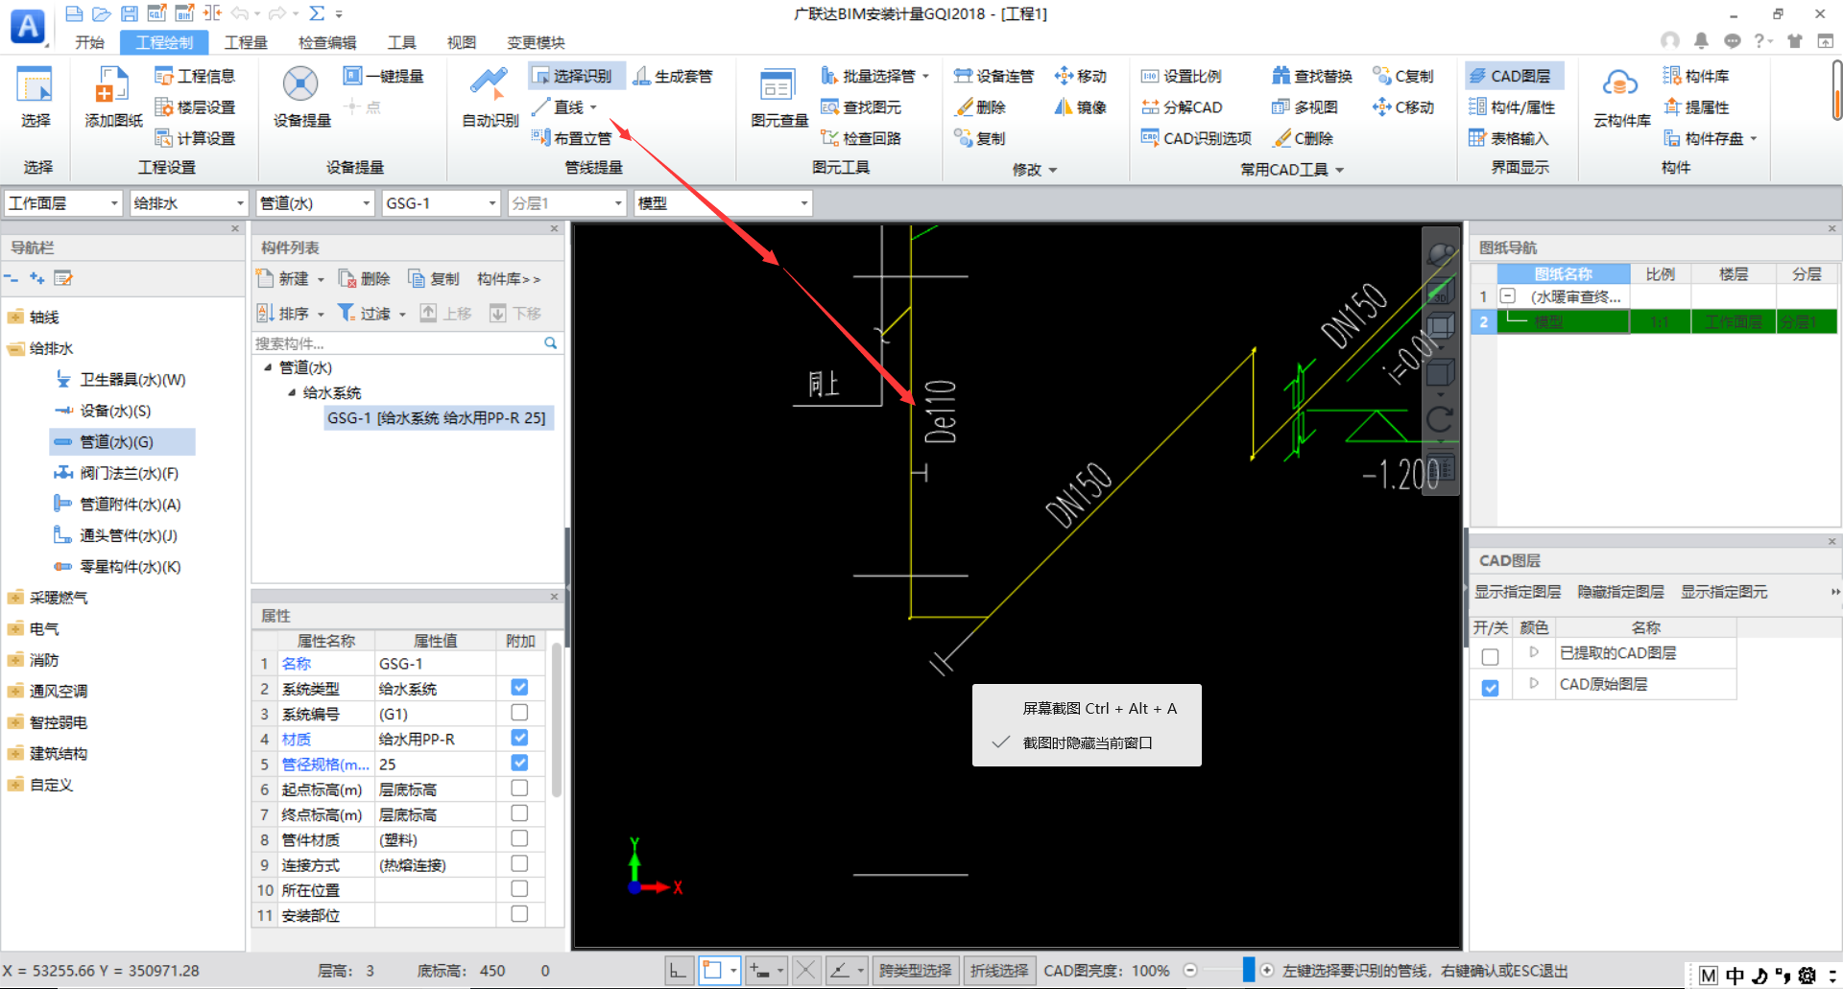Click 图元查量 icon
1843x989 pixels.
click(778, 85)
